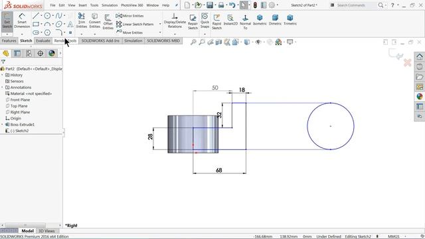Select the Spline sketch tool

click(x=58, y=16)
